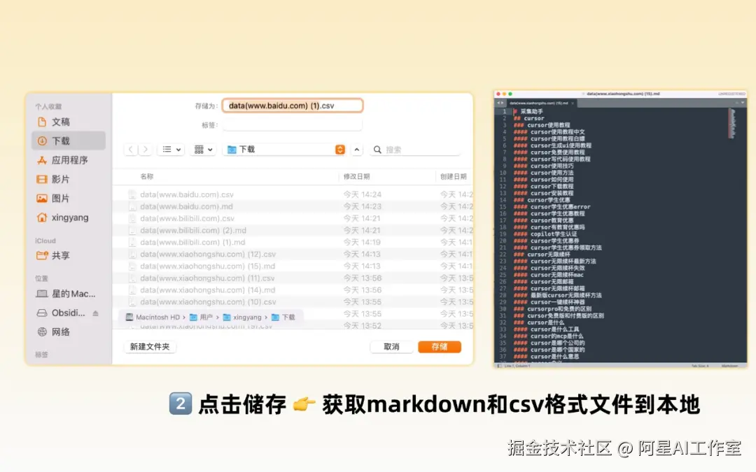The image size is (756, 472).
Task: Open the list view options dropdown
Action: coord(171,150)
